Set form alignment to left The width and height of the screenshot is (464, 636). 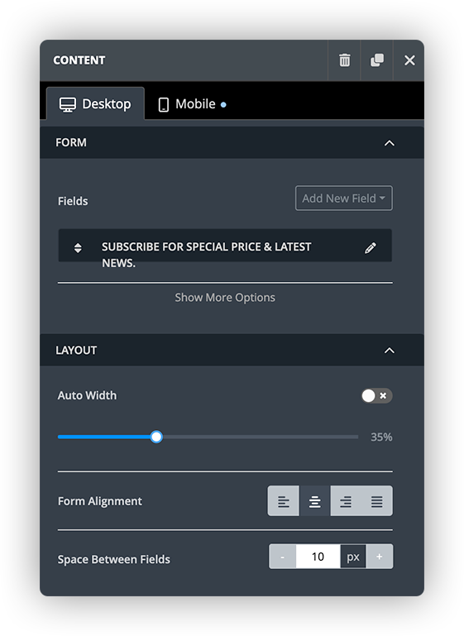coord(283,501)
